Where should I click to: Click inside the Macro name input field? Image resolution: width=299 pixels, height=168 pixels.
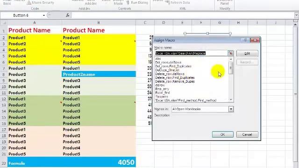tap(191, 53)
